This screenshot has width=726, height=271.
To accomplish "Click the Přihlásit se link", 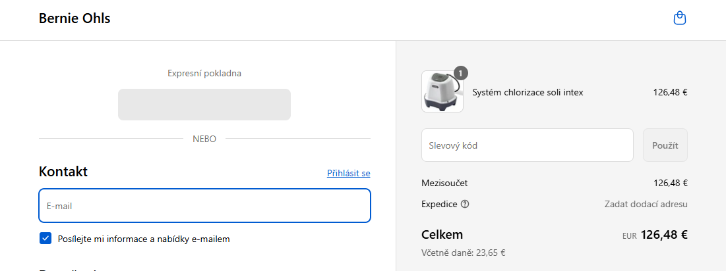I will pyautogui.click(x=348, y=174).
